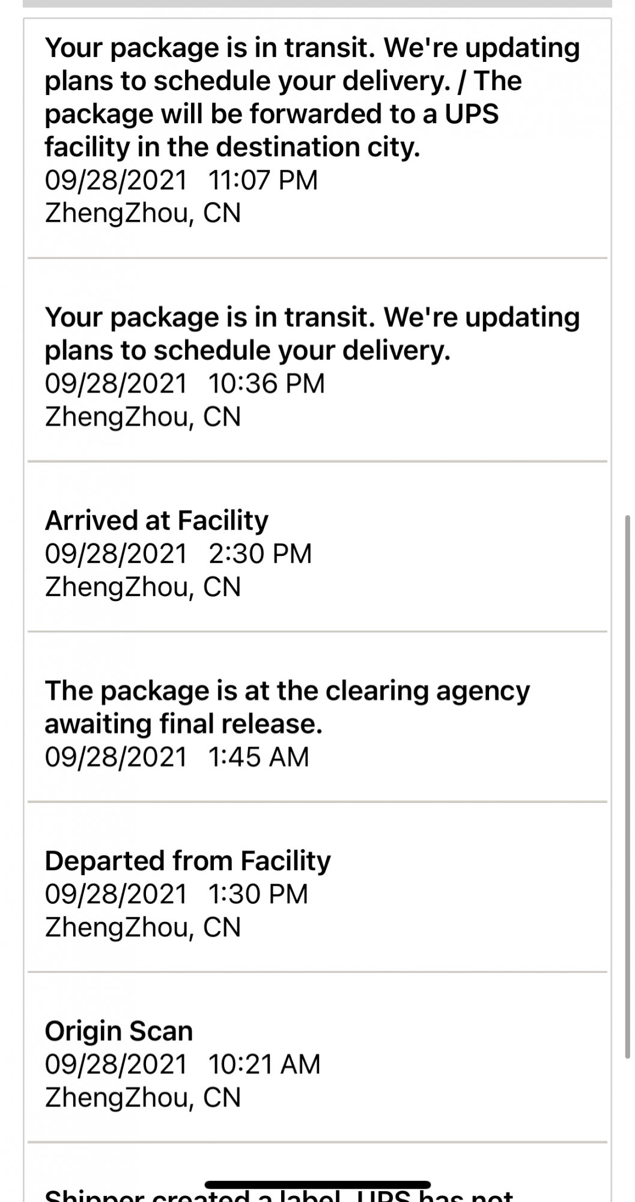The width and height of the screenshot is (635, 1202).
Task: Tap ZhengZhou, CN under 10:36 PM entry
Action: click(142, 416)
